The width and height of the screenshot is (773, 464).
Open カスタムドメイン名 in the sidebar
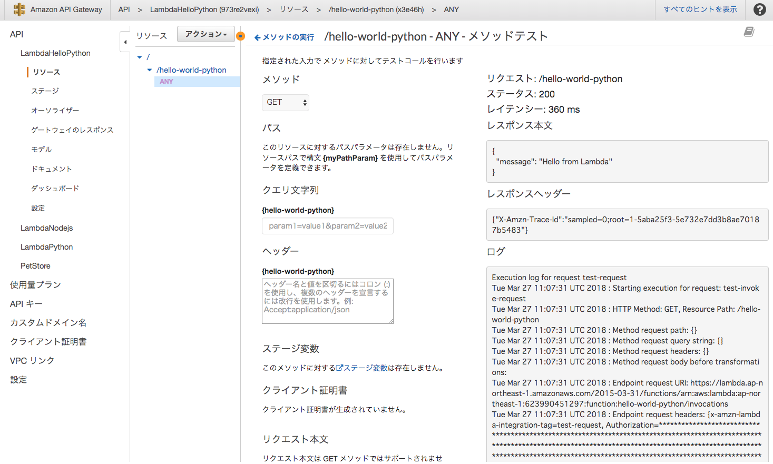click(48, 323)
